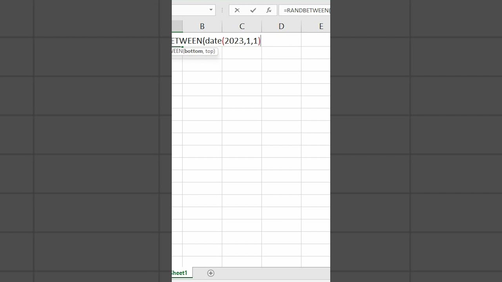Add a new sheet with plus icon
502x282 pixels.
pyautogui.click(x=211, y=273)
